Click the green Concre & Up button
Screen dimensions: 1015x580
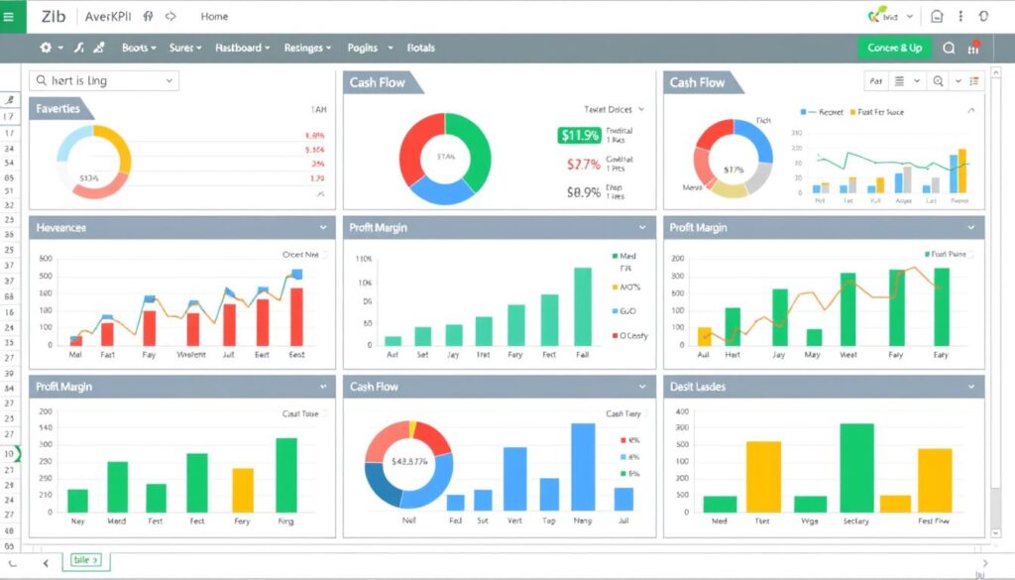pos(895,48)
